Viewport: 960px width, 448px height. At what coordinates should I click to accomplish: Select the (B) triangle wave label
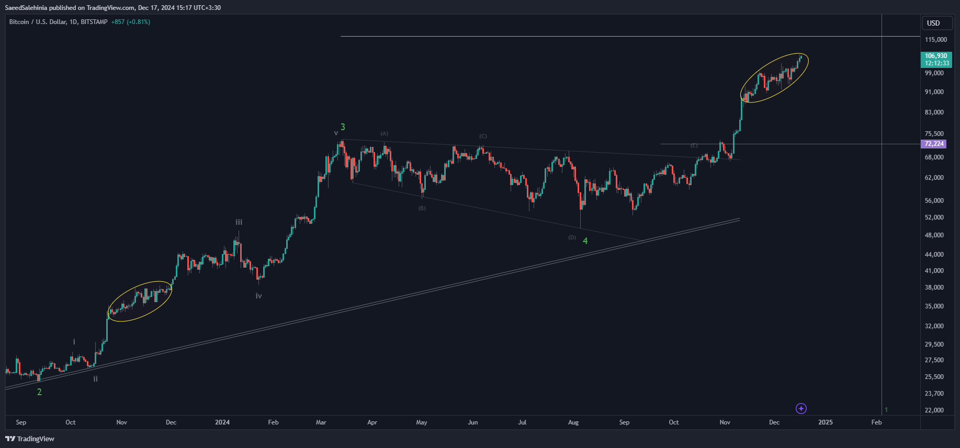[x=422, y=208]
